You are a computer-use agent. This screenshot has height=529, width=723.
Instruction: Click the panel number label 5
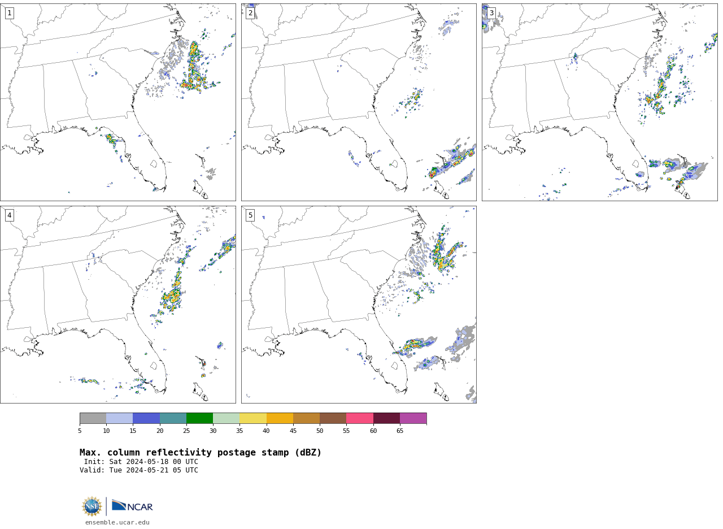250,215
